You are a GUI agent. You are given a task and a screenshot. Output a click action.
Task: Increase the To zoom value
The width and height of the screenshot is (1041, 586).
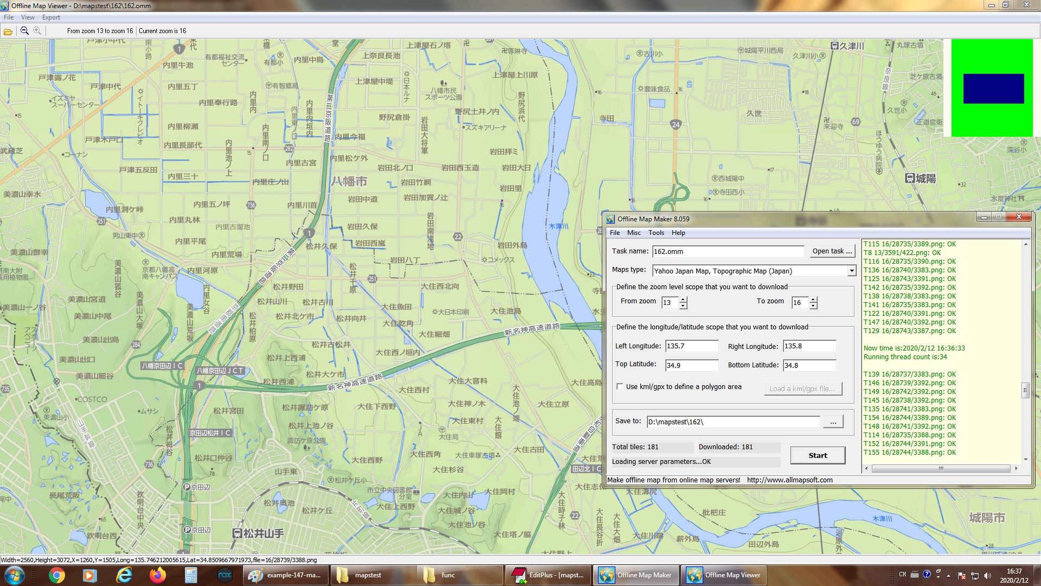[x=813, y=300]
